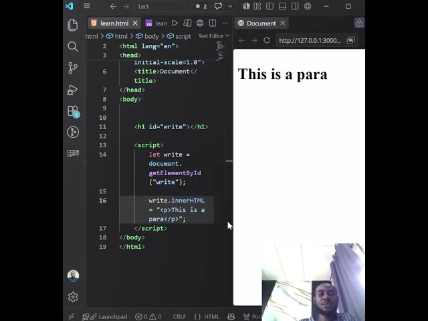This screenshot has height=321, width=428.
Task: Select the script breadcrumb element
Action: (179, 36)
